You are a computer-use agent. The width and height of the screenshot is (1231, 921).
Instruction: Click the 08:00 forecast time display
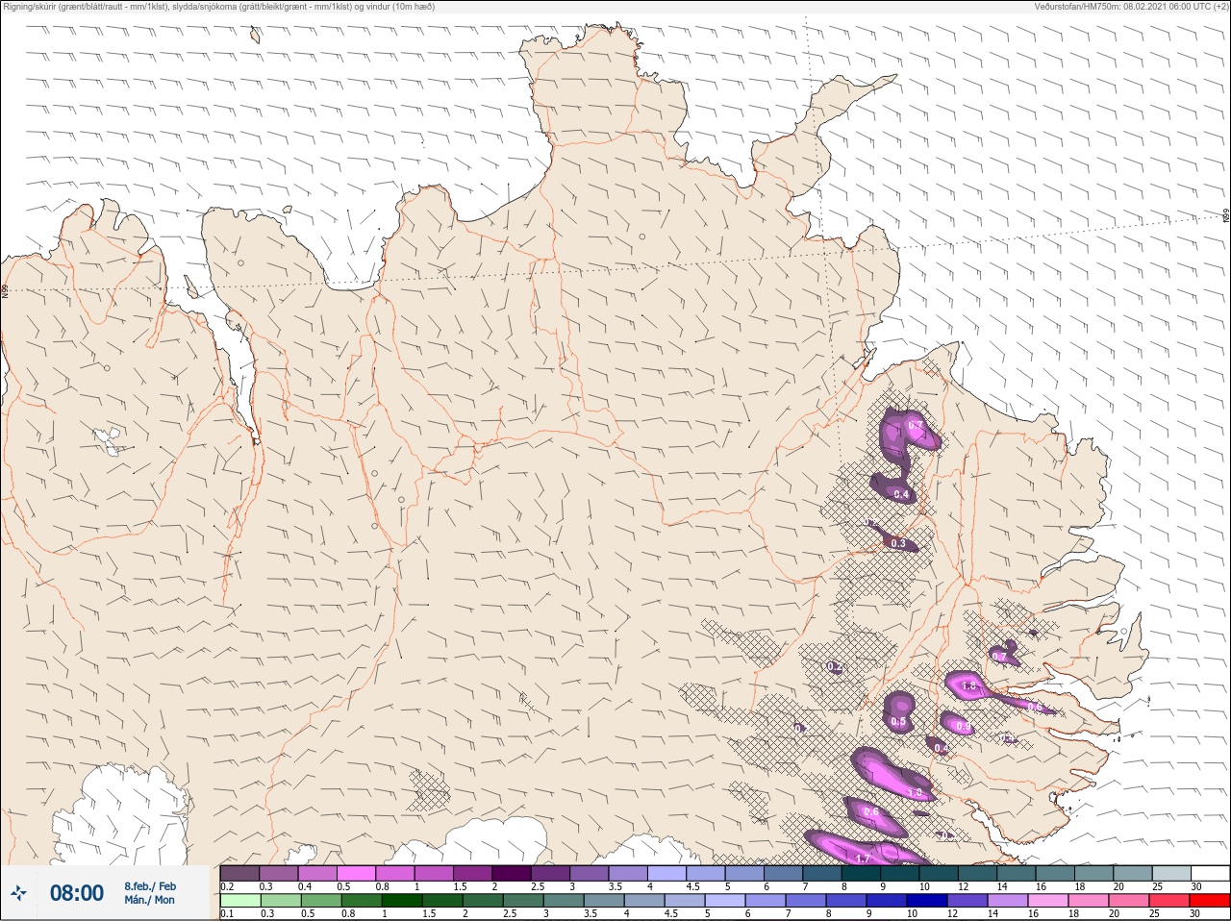77,893
